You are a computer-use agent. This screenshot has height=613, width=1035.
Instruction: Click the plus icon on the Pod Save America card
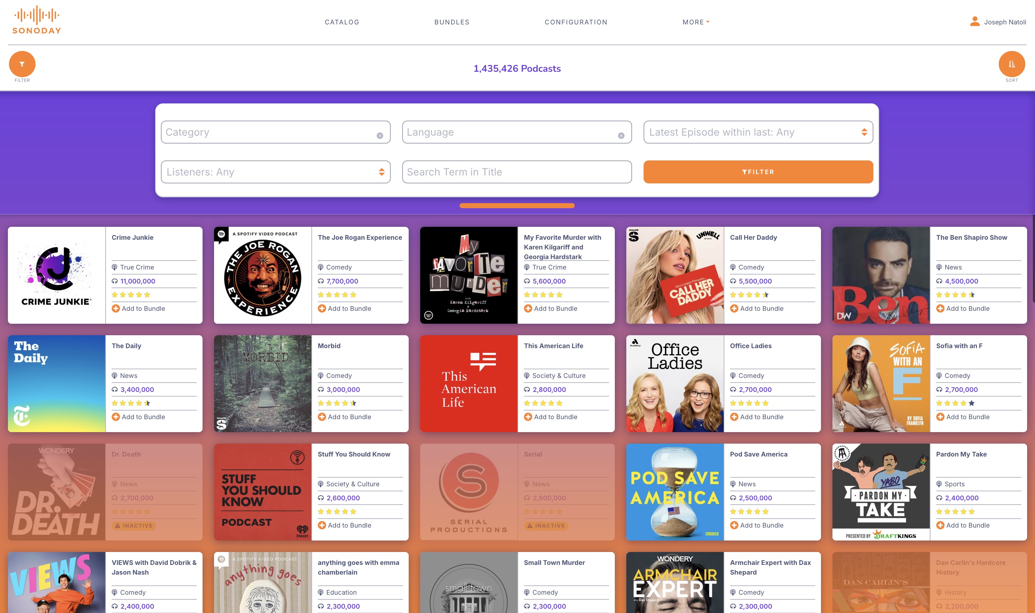point(734,525)
